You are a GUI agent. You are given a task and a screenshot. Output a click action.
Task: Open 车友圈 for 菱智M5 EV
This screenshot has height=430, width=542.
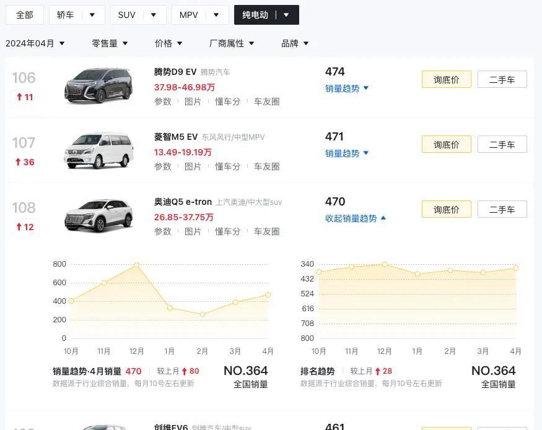point(267,166)
